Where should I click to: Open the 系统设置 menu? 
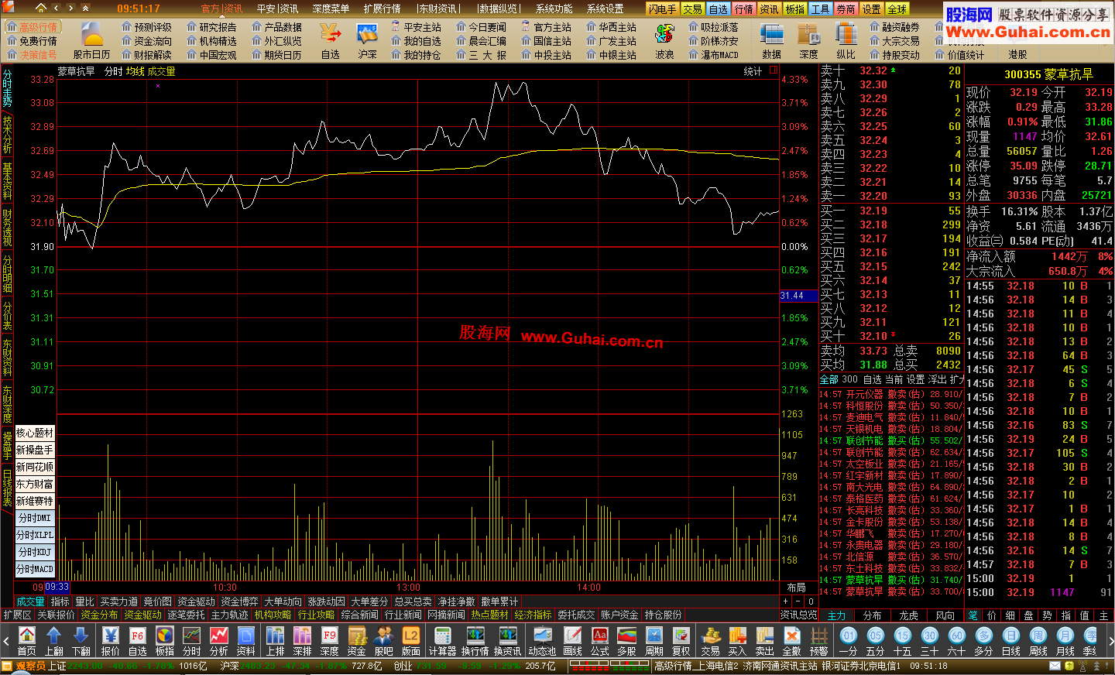[605, 9]
